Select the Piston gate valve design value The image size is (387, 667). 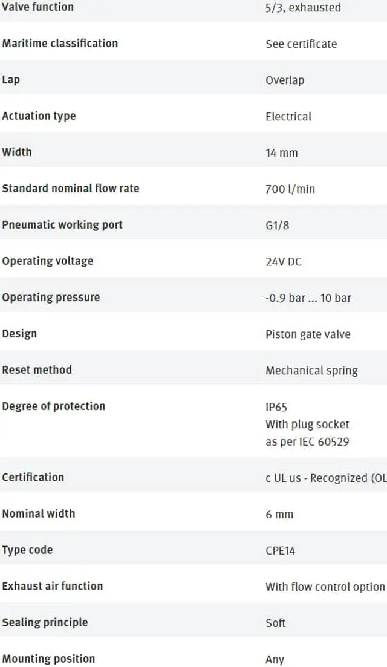(308, 334)
